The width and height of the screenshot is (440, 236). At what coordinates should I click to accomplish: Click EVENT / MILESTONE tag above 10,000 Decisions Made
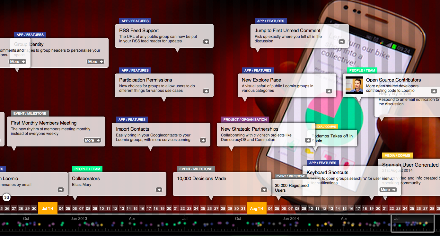[x=196, y=169]
